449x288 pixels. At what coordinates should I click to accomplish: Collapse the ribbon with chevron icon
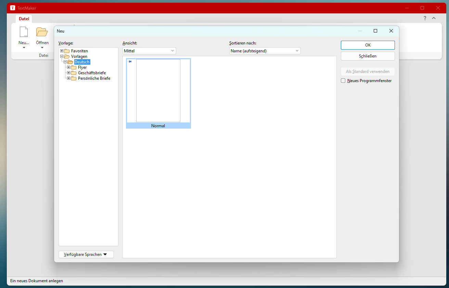click(x=434, y=18)
